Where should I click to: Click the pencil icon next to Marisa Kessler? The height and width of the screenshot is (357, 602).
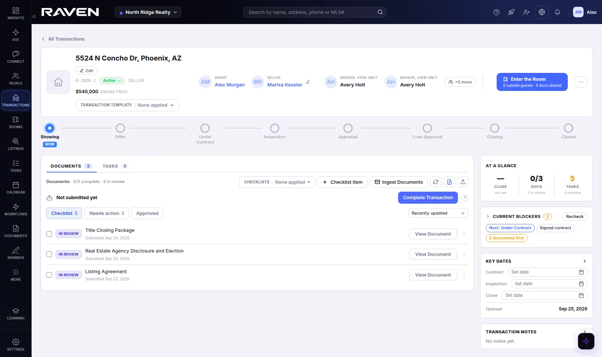click(308, 82)
